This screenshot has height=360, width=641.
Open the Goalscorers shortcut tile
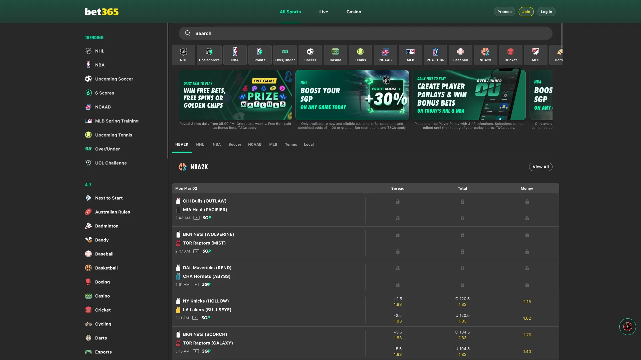click(209, 55)
